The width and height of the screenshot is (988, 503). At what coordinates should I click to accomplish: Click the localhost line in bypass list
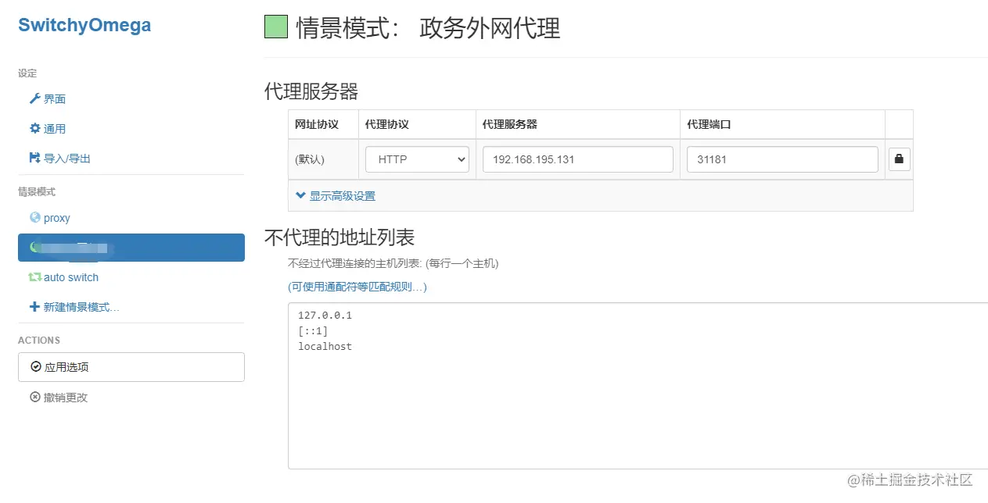tap(325, 346)
